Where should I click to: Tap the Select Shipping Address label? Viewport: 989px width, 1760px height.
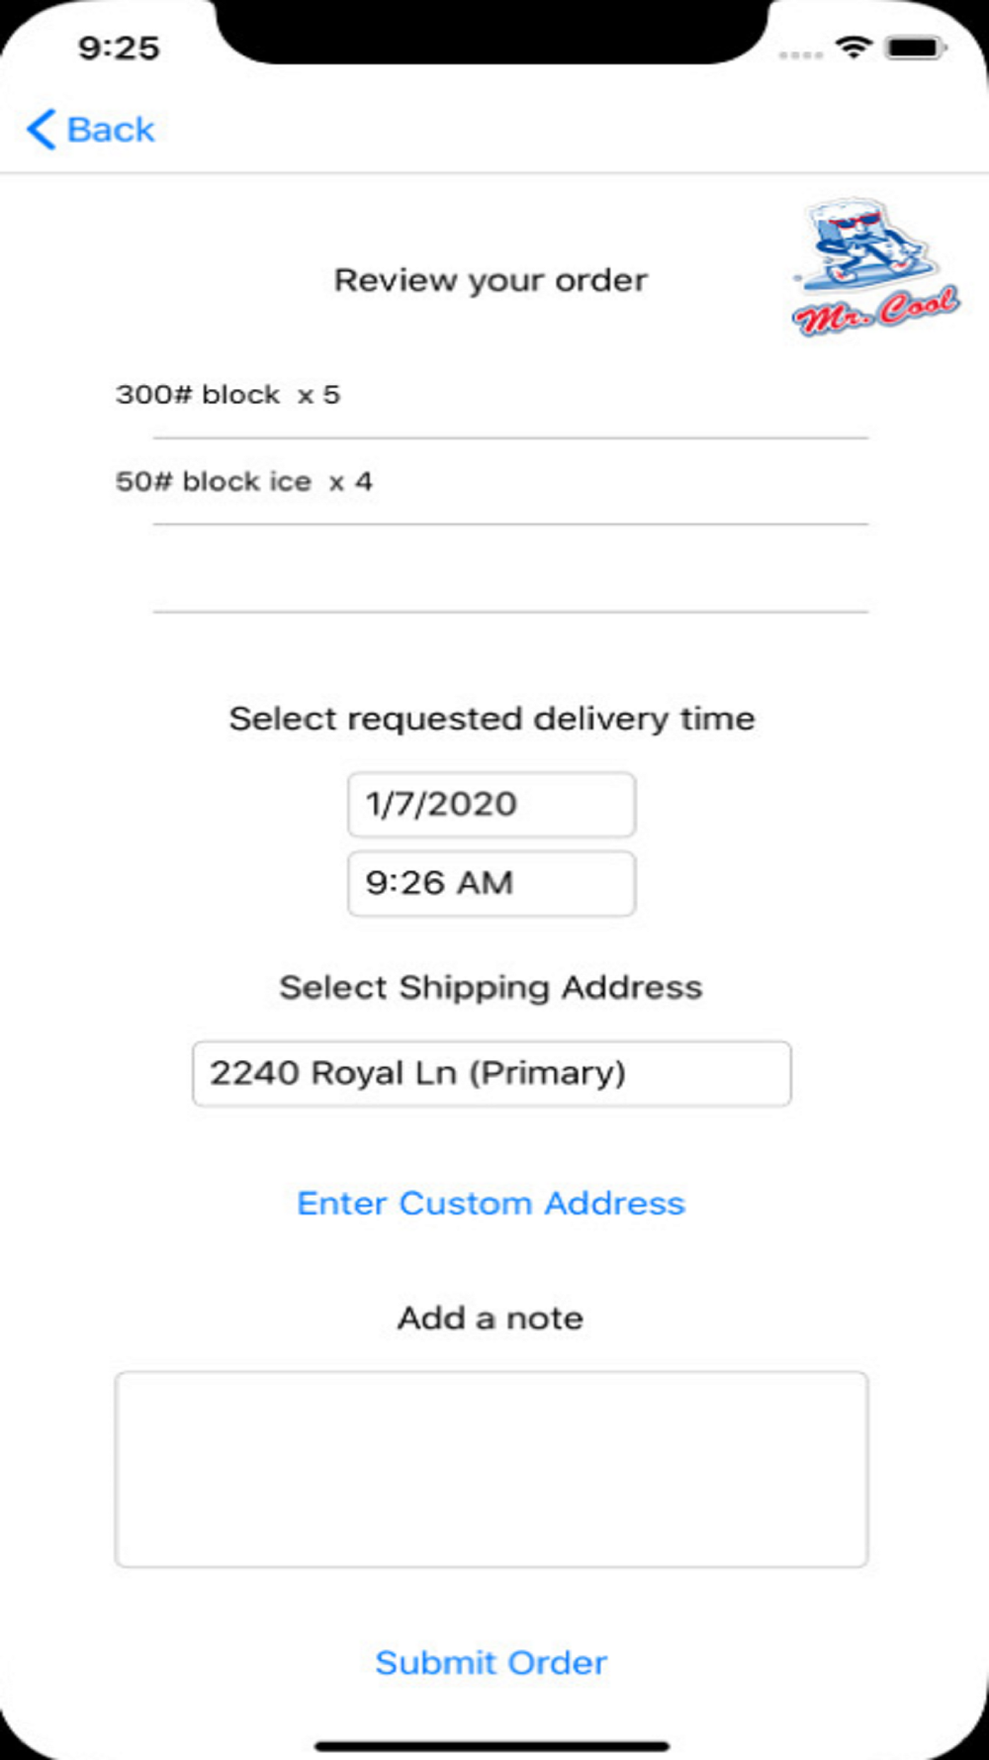(491, 987)
